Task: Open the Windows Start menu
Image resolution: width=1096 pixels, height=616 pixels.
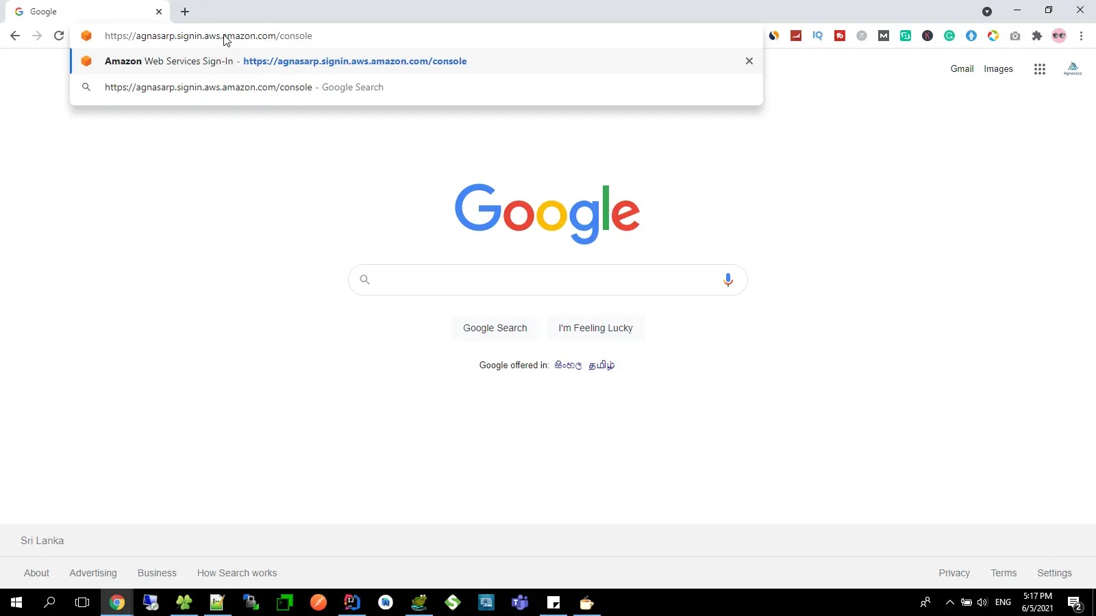Action: (x=16, y=602)
